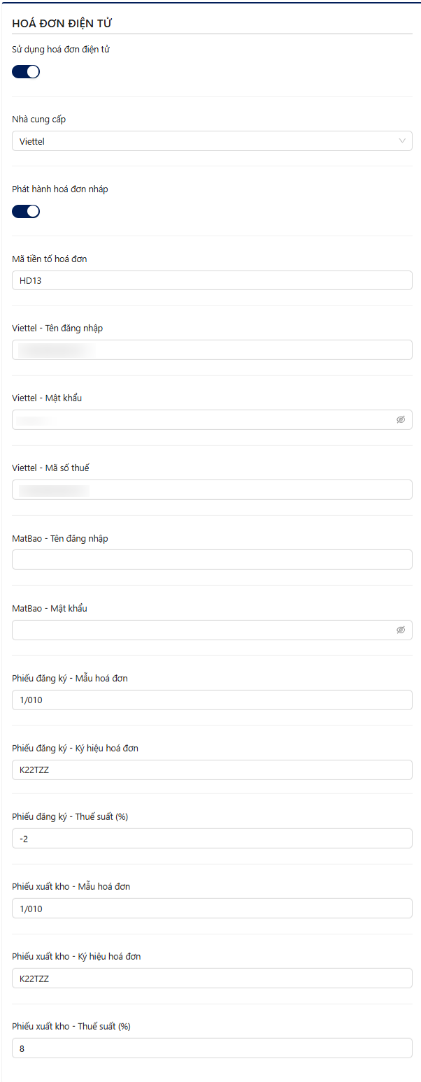Click the 'Phiếu đăng ký - Thuế suất' field

tap(212, 839)
